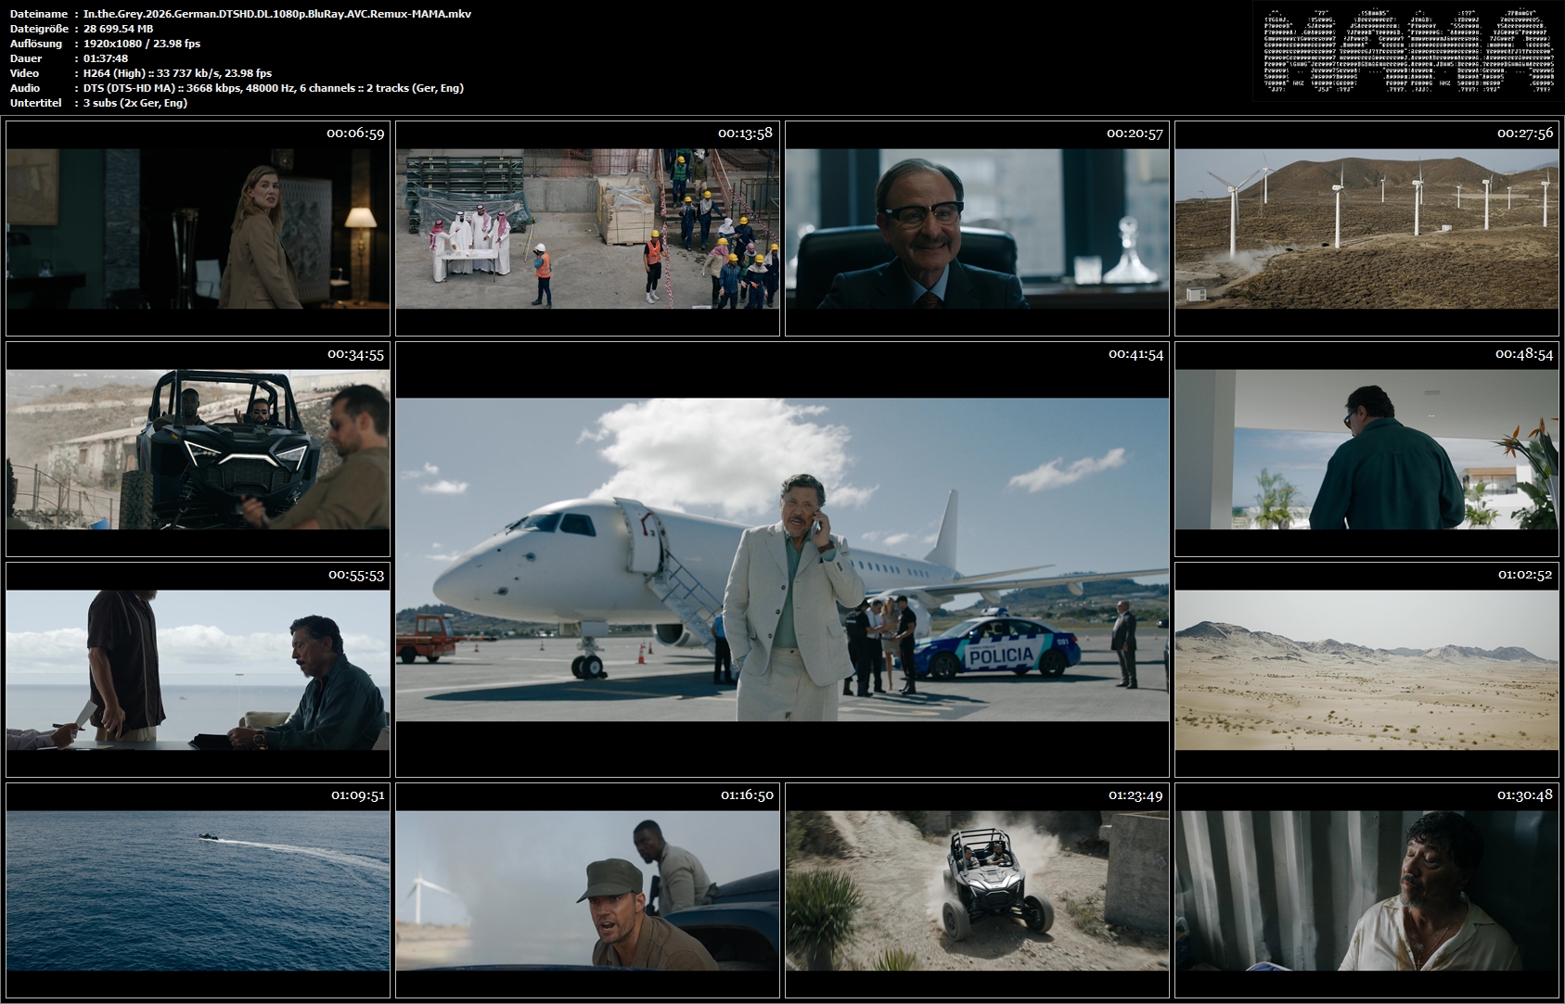Click the 00:27:56 timestamp
1565x1004 pixels.
click(1524, 133)
